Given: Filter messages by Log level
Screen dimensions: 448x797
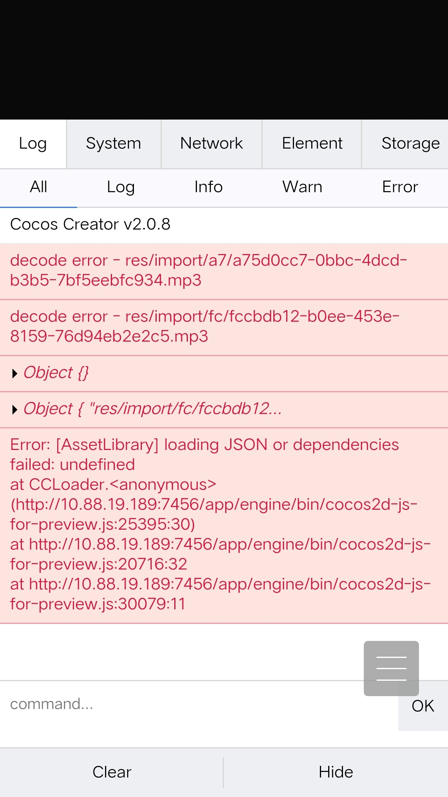Looking at the screenshot, I should pos(120,187).
